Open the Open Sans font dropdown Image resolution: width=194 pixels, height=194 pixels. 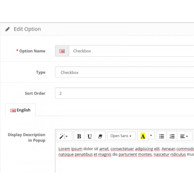121,136
